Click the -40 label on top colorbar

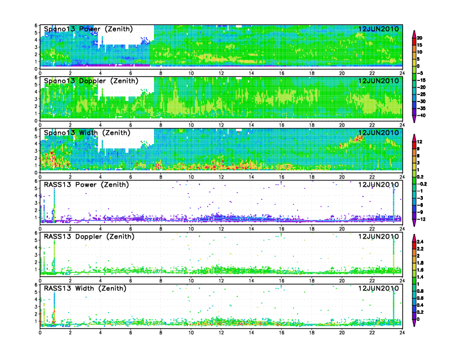tap(421, 116)
